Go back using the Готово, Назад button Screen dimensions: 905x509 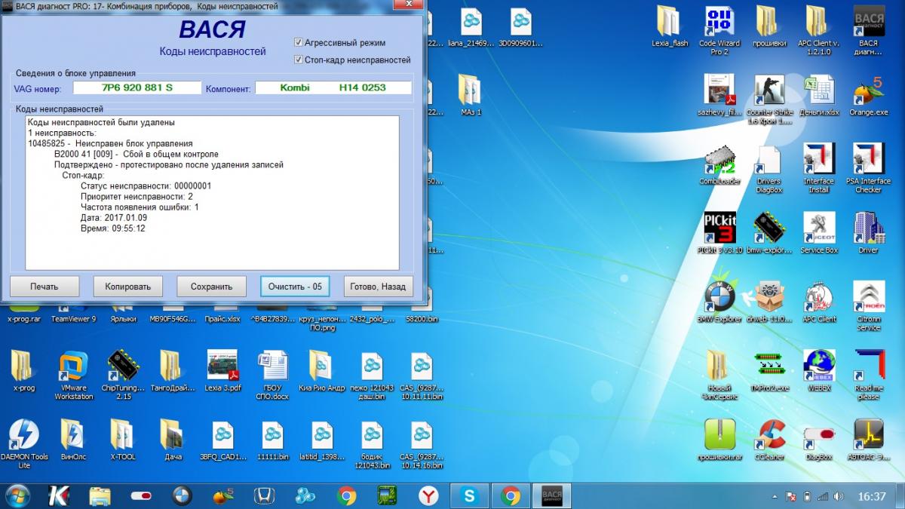[379, 287]
